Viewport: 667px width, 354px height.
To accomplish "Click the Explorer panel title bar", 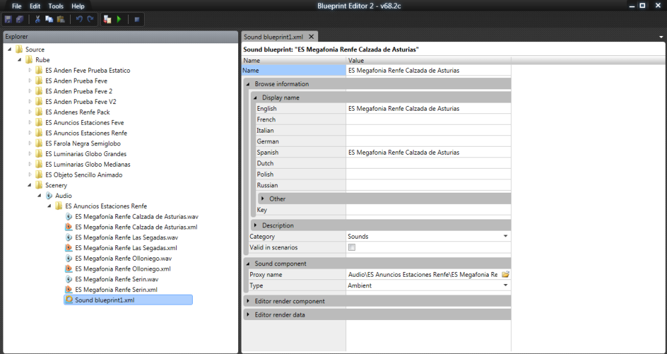I will click(120, 37).
